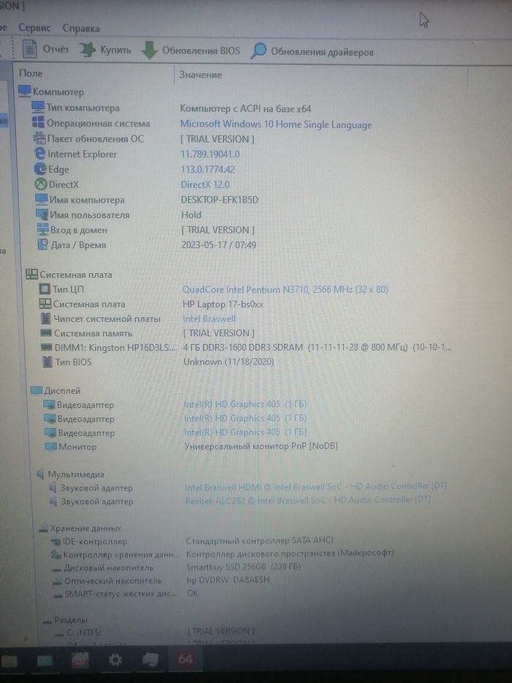
Task: Click the Дисплей section icon
Action: coord(37,390)
